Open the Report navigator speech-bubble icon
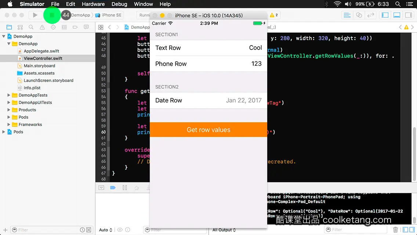The width and height of the screenshot is (417, 235). 86,27
